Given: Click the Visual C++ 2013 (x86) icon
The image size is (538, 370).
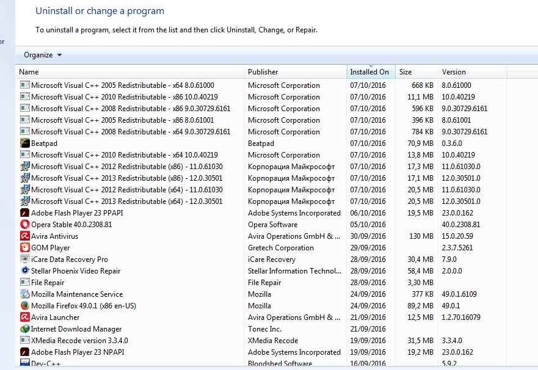Looking at the screenshot, I should [x=24, y=178].
